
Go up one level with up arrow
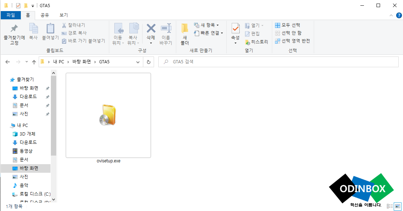pyautogui.click(x=34, y=62)
